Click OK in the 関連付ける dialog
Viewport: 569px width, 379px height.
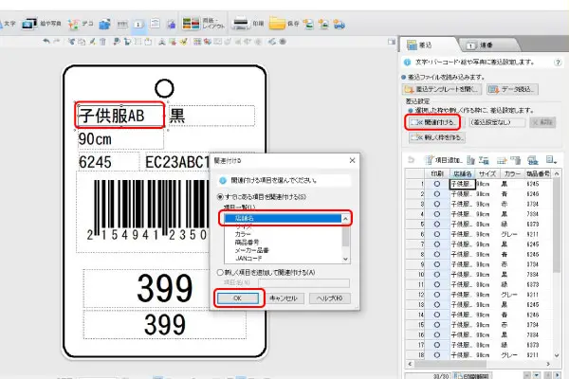(x=238, y=298)
